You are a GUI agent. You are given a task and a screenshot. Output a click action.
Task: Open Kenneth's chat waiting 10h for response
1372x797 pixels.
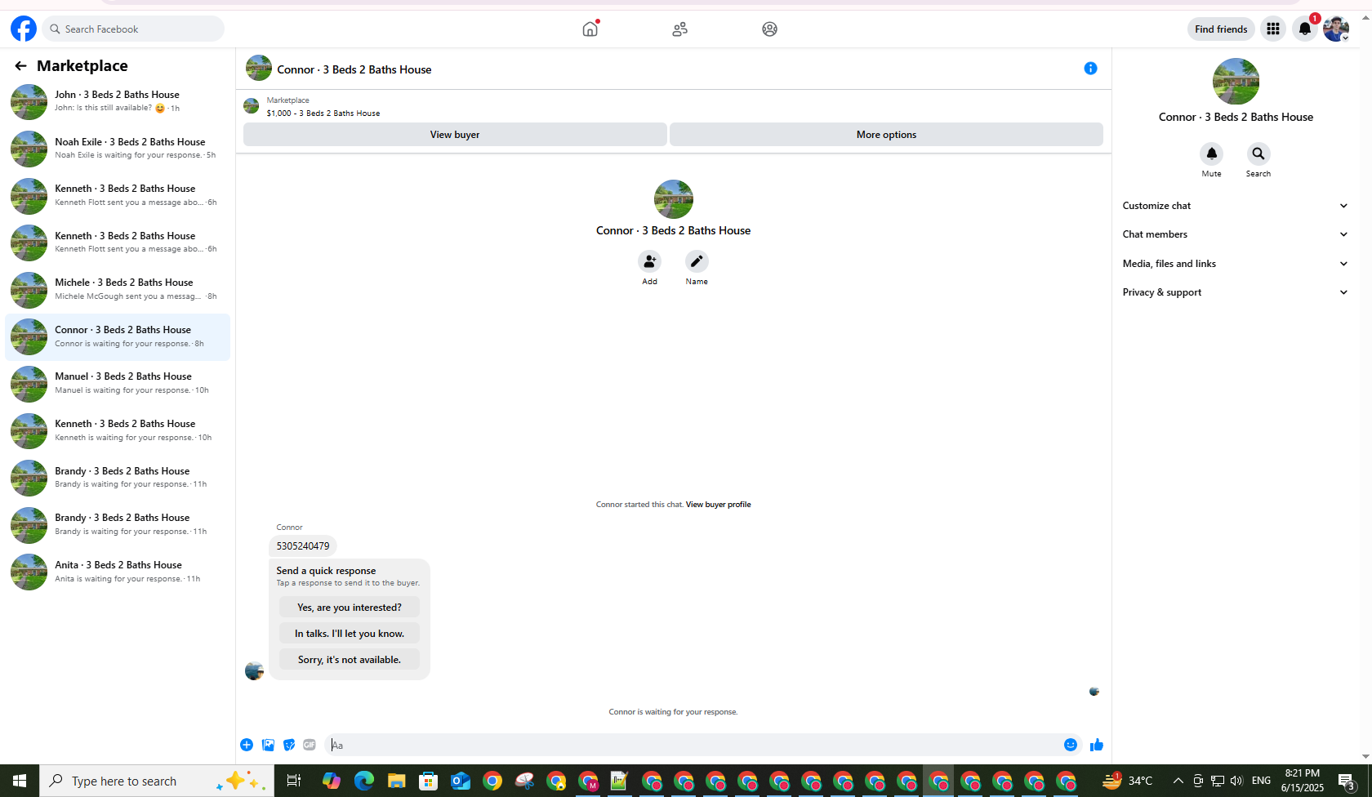118,430
